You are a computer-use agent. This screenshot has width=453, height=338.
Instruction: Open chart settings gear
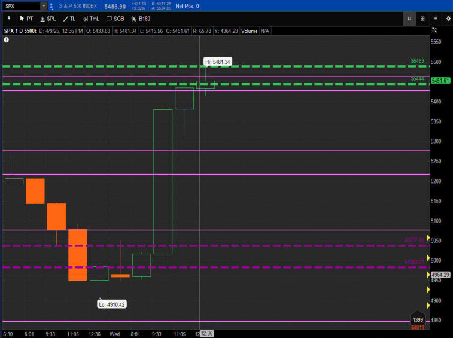point(448,19)
